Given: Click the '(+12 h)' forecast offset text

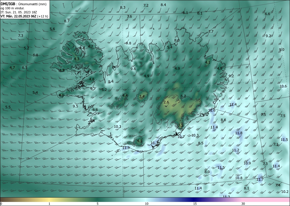Looking at the screenshot, I should tap(43, 16).
